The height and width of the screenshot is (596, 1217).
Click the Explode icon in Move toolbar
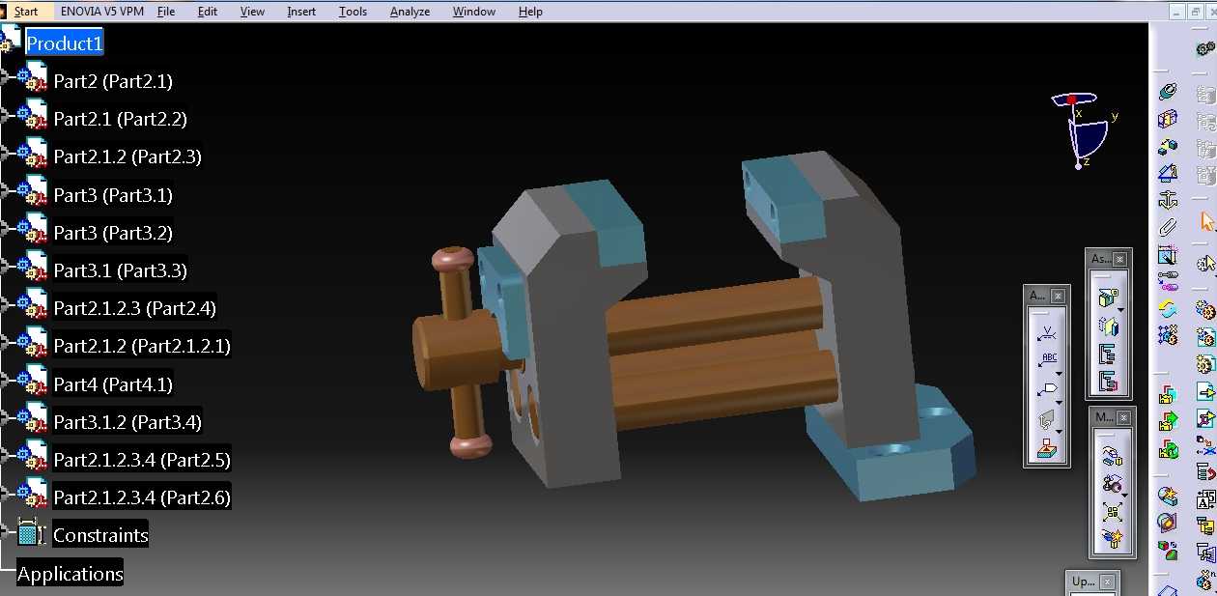point(1112,512)
